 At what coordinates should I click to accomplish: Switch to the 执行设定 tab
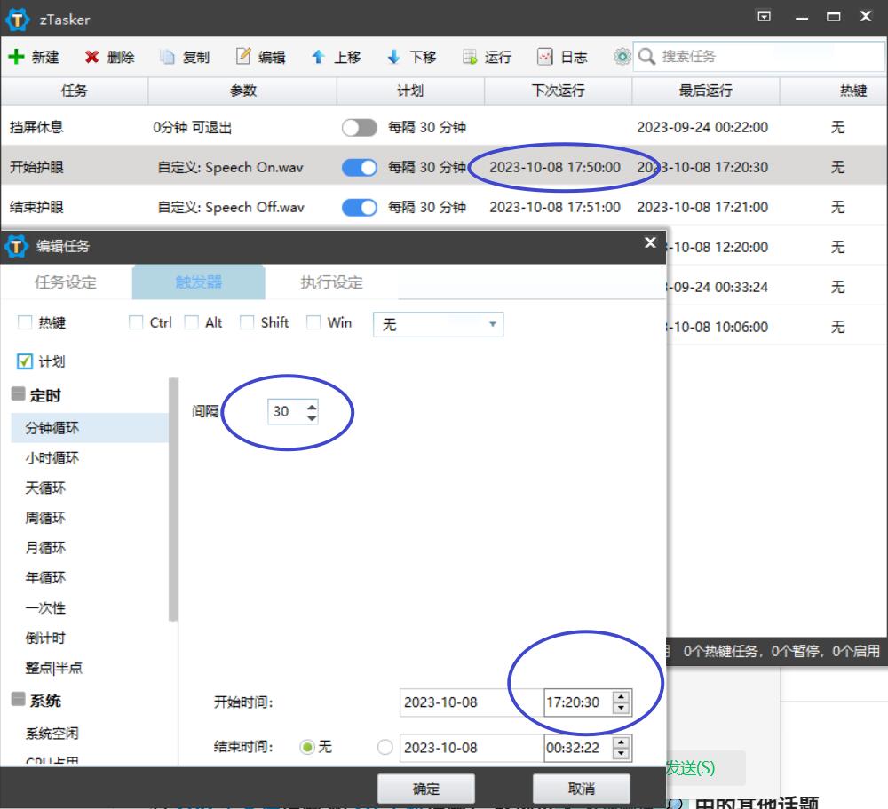click(331, 282)
